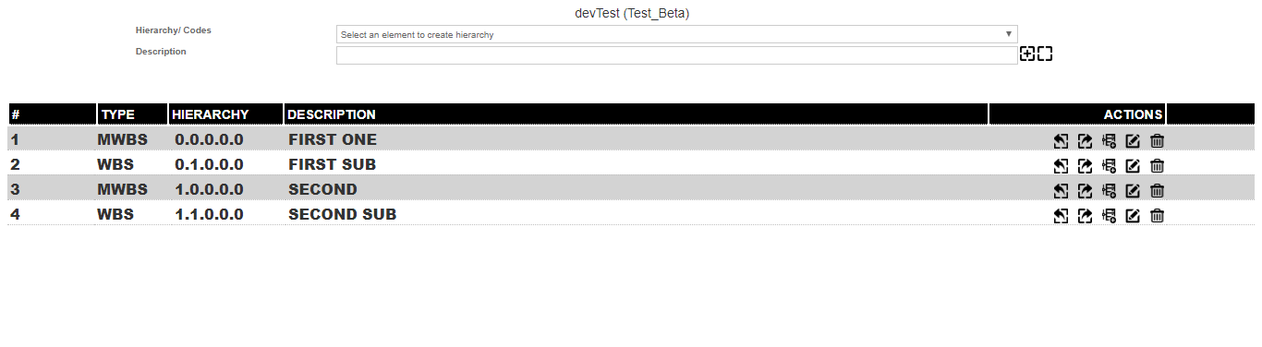Delete the SECOND SUB row
Viewport: 1262px width, 347px height.
click(x=1157, y=216)
